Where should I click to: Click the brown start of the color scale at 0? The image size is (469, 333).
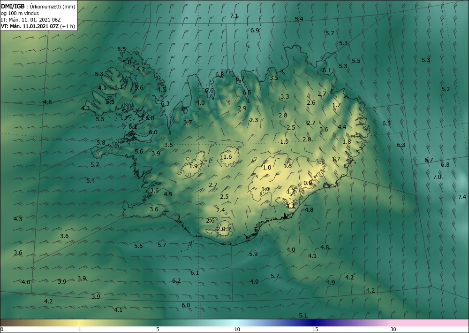[2, 323]
